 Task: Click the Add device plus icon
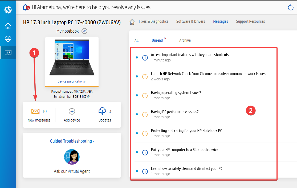click(72, 111)
